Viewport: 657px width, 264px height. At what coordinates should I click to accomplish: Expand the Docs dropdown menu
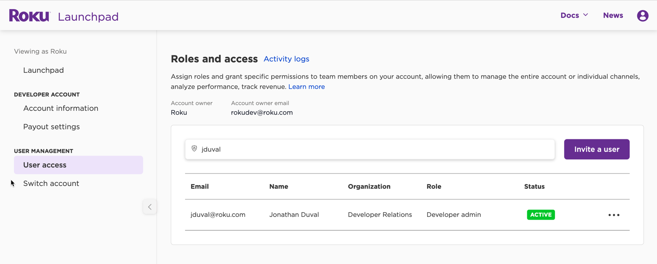[x=570, y=15]
